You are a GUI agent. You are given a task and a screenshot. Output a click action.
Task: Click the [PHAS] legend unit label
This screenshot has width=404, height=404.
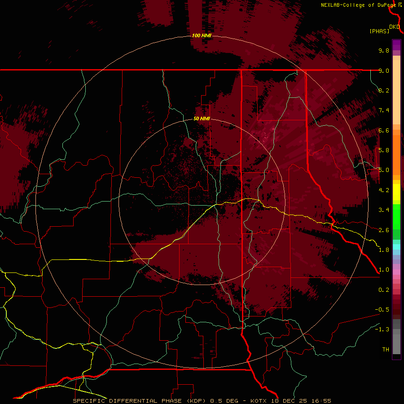[x=379, y=31]
